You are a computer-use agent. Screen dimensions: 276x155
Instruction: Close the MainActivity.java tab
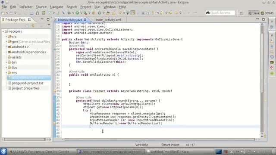tap(85, 19)
